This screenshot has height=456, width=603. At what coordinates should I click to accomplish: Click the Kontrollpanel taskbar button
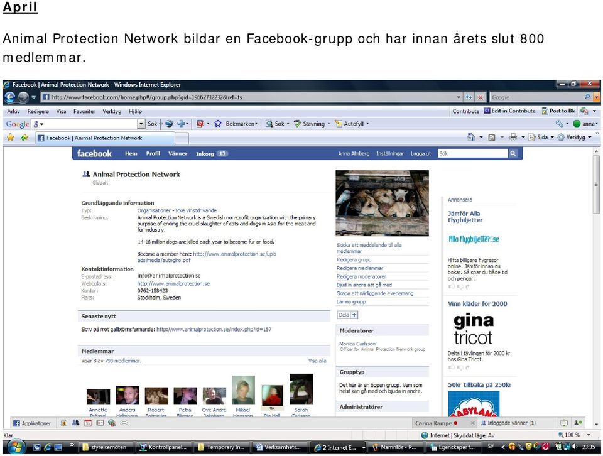(x=164, y=447)
